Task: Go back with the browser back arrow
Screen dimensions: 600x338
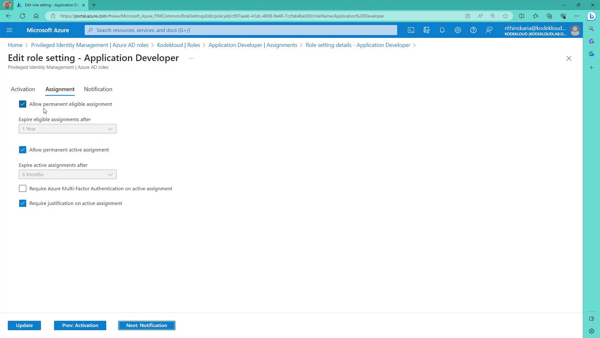Action: point(9,16)
